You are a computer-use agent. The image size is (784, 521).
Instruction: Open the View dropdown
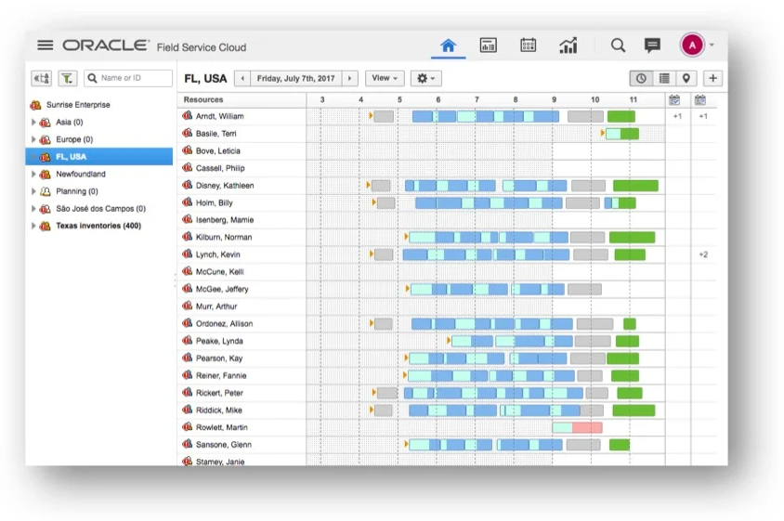click(x=385, y=79)
